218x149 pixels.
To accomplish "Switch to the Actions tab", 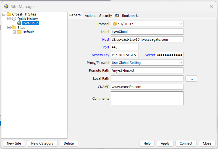I will (90, 16).
